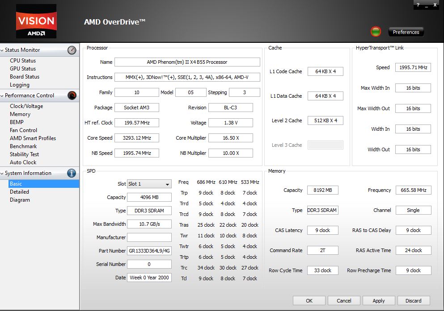The height and width of the screenshot is (311, 444).
Task: Click the Level 2 Cache 512 KB X 4 field
Action: [326, 120]
